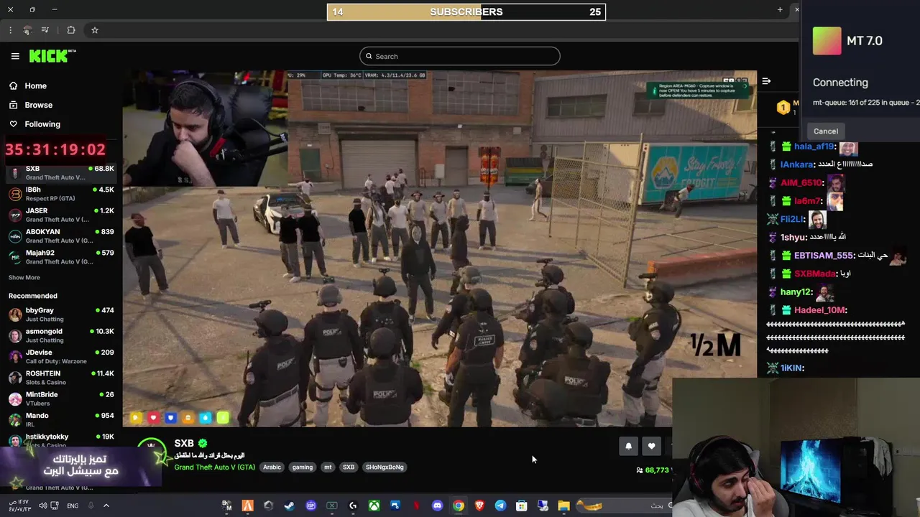Open recommended channel bbyGray
920x517 pixels.
[61, 315]
